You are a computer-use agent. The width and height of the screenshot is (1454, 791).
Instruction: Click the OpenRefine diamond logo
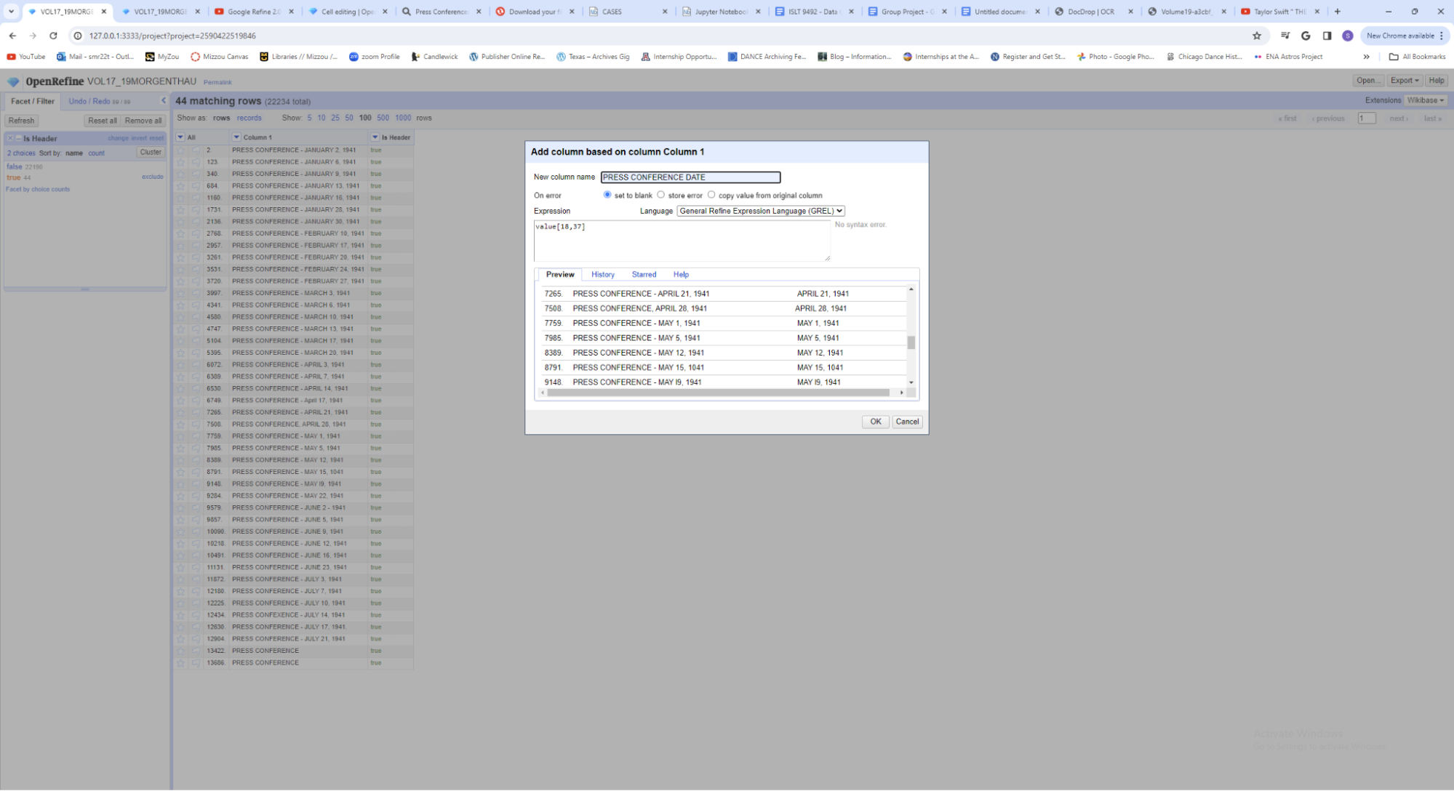[13, 81]
